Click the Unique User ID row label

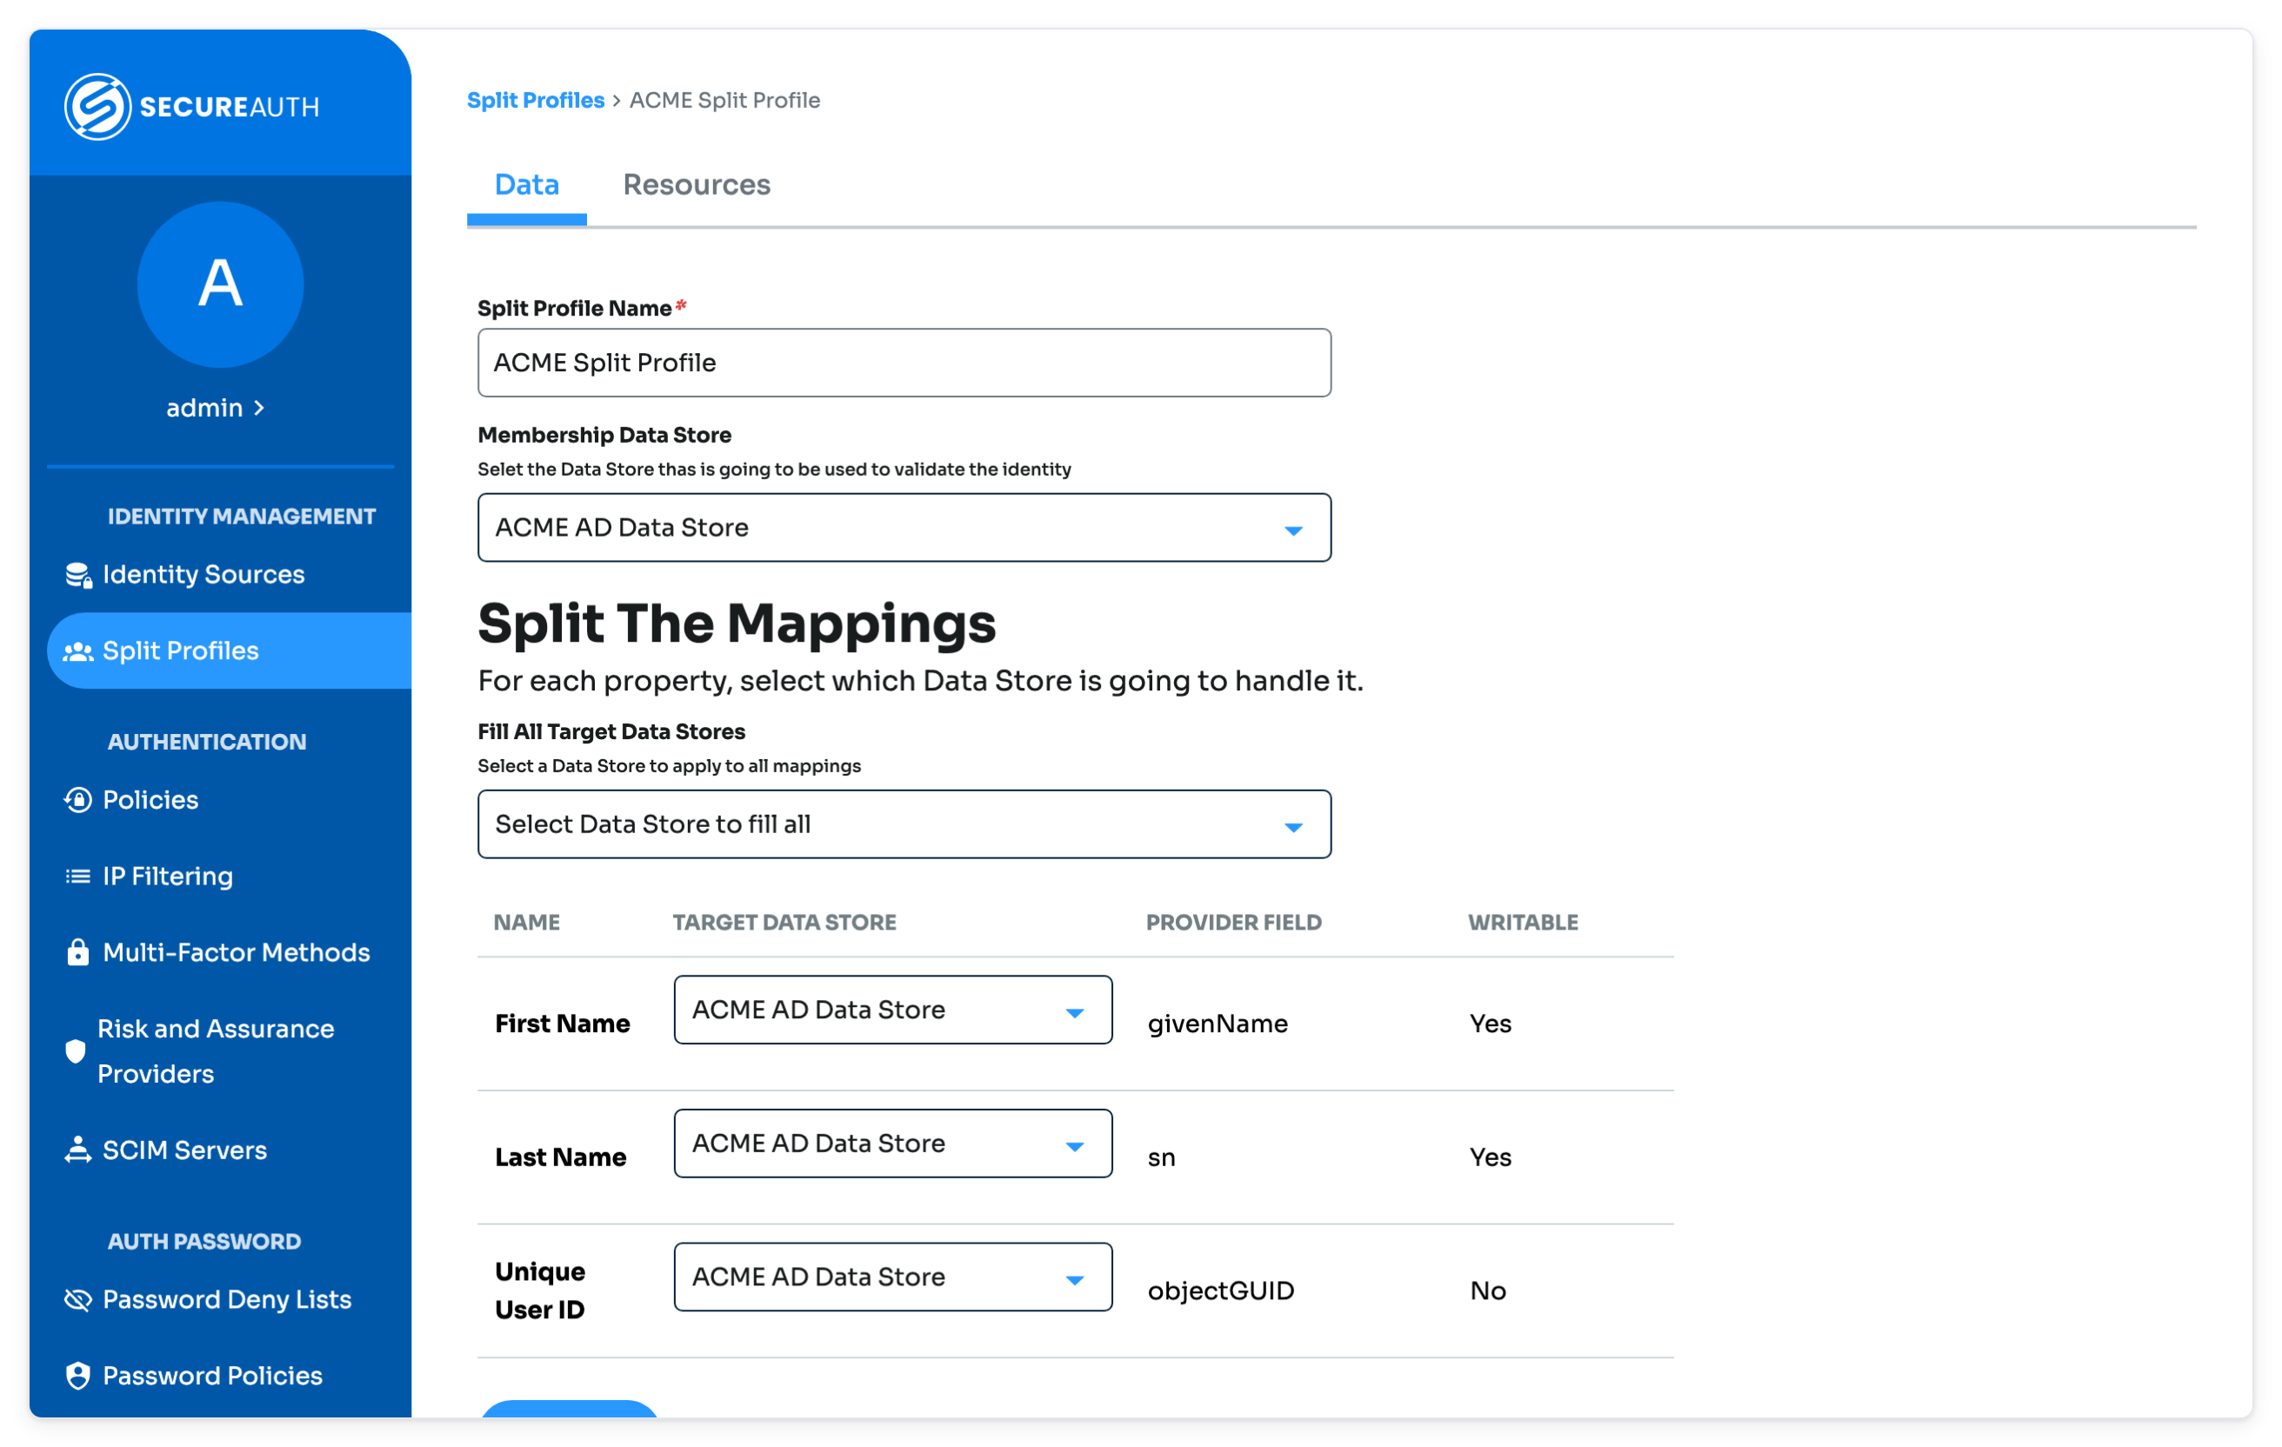click(540, 1290)
